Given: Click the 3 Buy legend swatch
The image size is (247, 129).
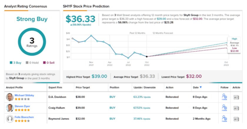Looking at the screenshot, I should pyautogui.click(x=11, y=63).
